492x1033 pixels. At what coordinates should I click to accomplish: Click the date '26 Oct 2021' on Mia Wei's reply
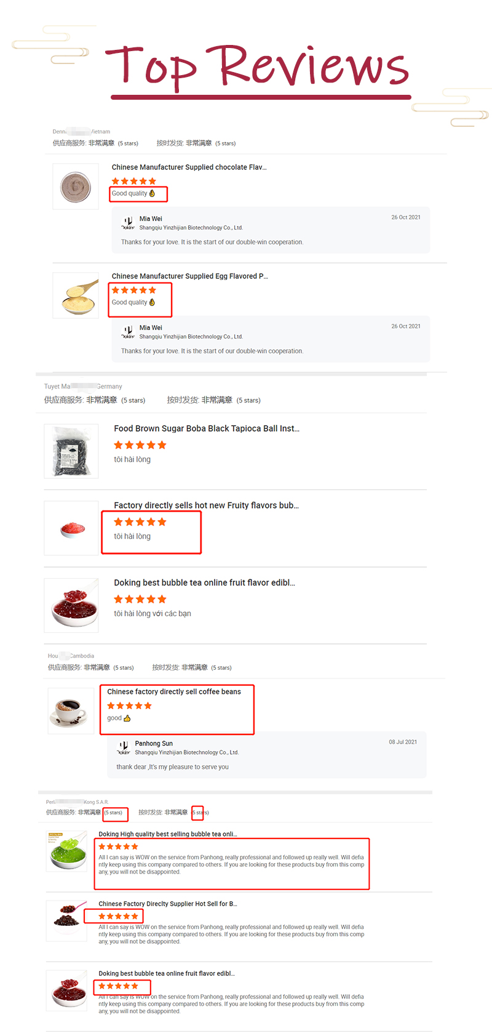tap(406, 217)
